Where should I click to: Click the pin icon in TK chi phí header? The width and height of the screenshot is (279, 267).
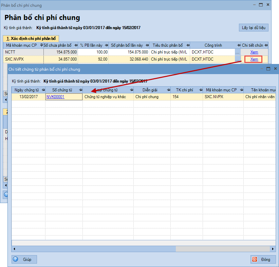(x=200, y=90)
